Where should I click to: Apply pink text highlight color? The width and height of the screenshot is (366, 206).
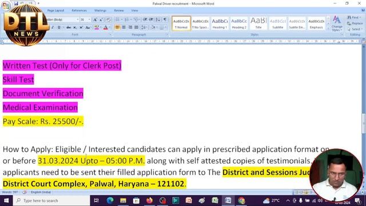[x=97, y=27]
